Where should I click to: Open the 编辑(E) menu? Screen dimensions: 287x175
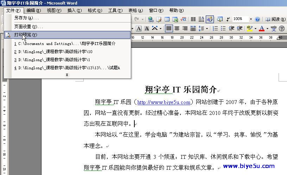click(34, 11)
